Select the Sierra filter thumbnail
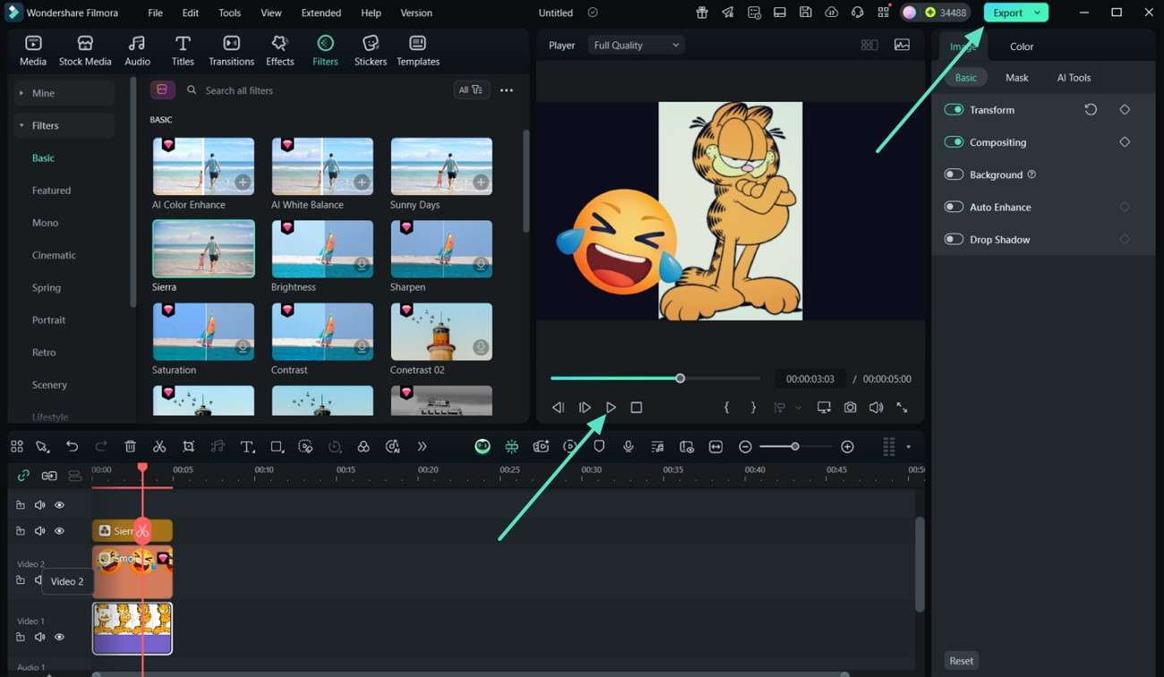The height and width of the screenshot is (677, 1164). pos(203,249)
